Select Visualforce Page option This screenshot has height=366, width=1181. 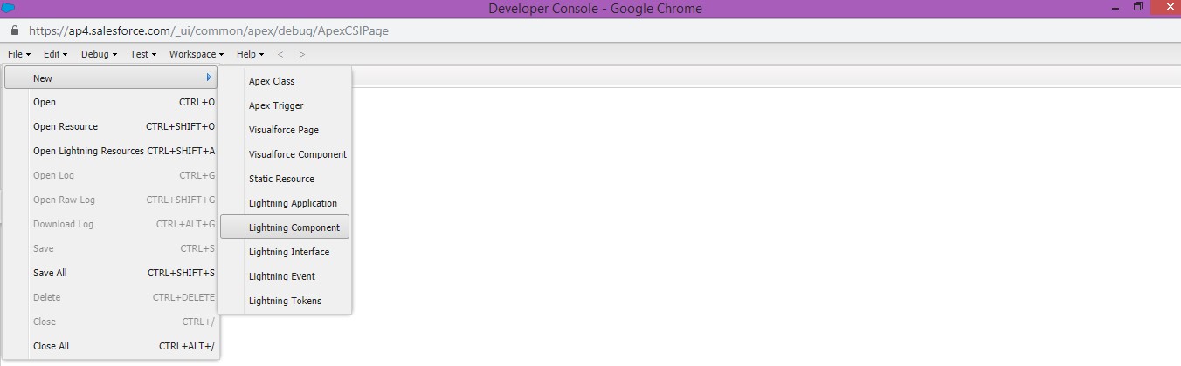coord(283,130)
